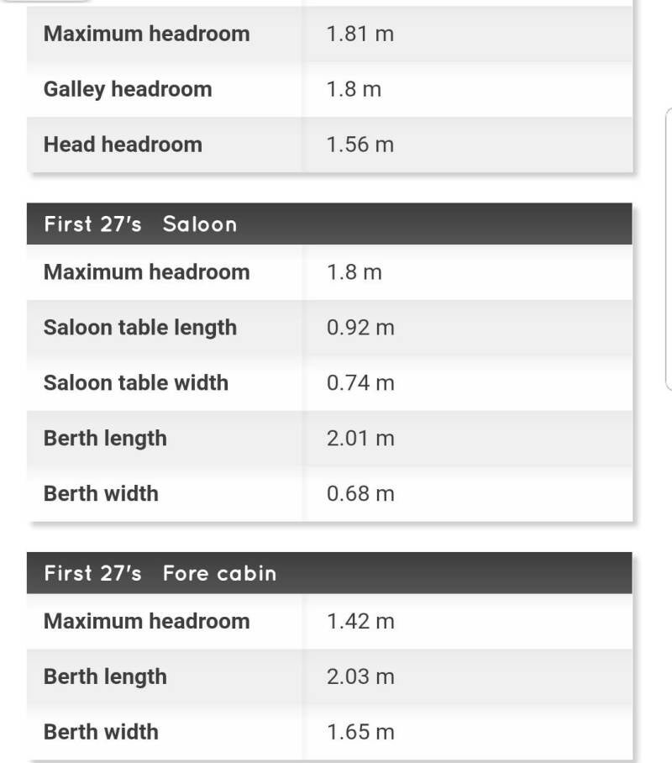This screenshot has width=672, height=763.
Task: Click the 1.56 m head headroom value
Action: click(x=360, y=145)
